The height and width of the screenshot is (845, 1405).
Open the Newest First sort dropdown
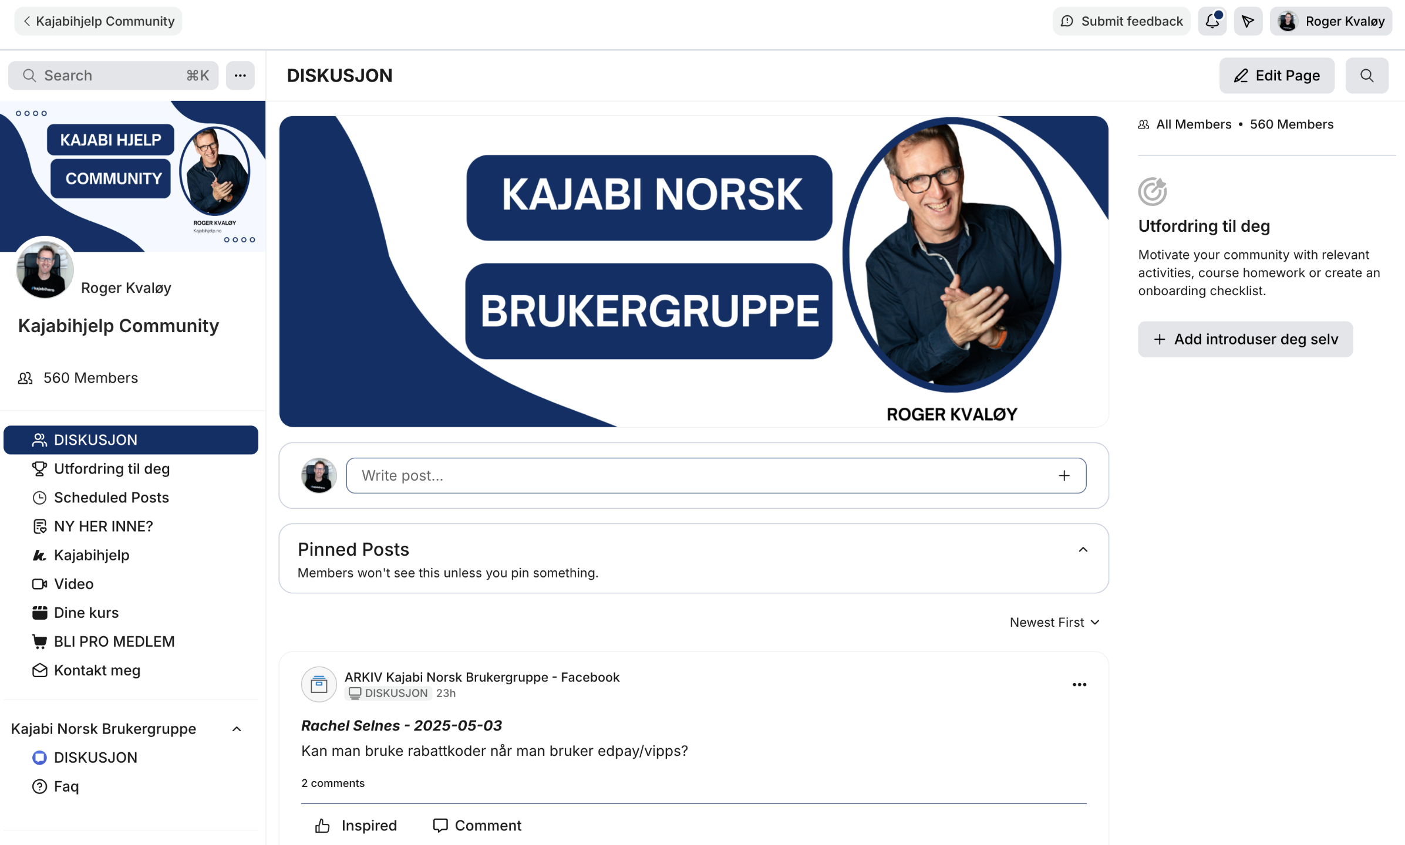click(1054, 622)
